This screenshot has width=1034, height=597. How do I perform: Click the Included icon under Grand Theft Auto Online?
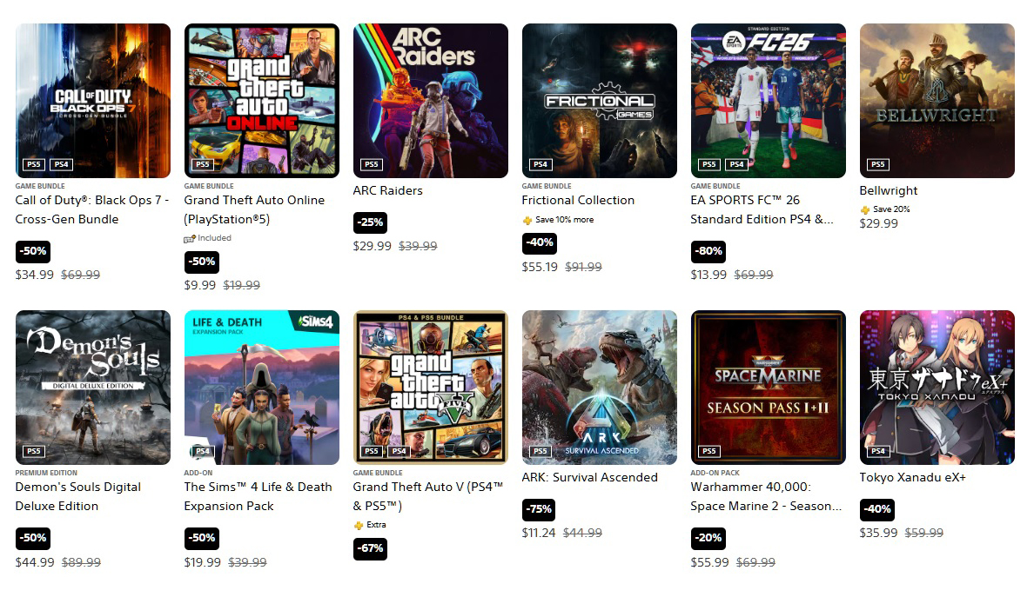click(x=189, y=238)
